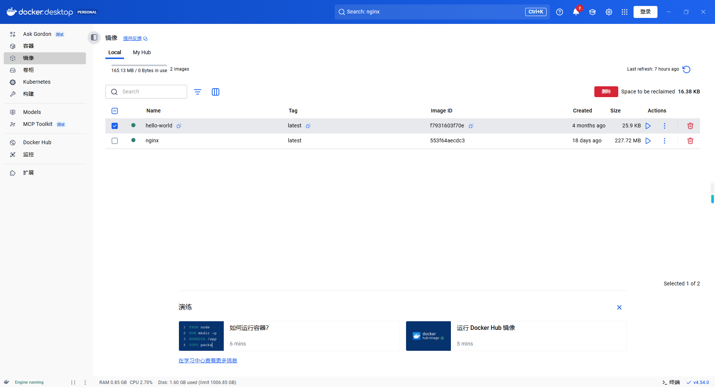Click the hello-world image name
The width and height of the screenshot is (715, 387).
pos(159,126)
